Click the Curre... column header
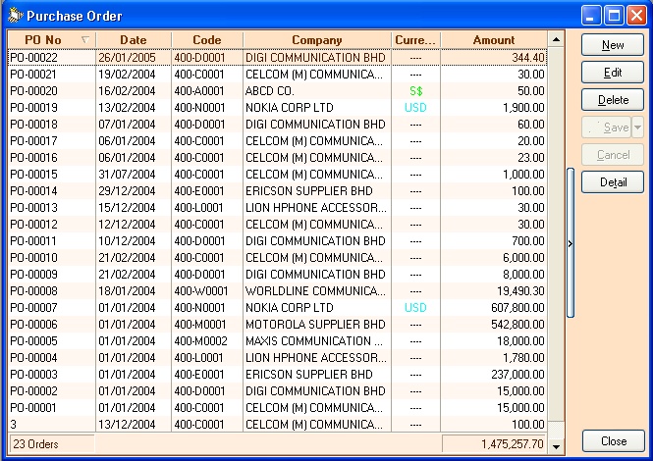Viewport: 653px width, 461px height. (415, 40)
